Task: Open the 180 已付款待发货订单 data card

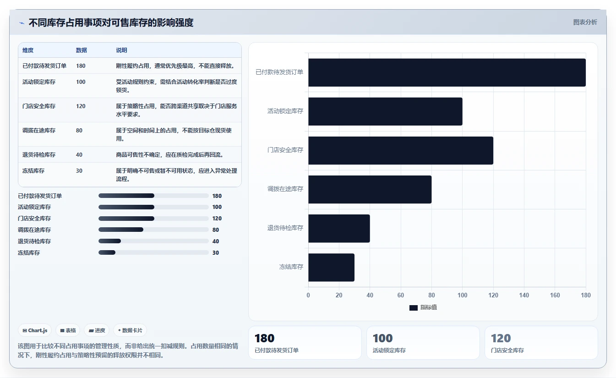Action: (x=305, y=343)
